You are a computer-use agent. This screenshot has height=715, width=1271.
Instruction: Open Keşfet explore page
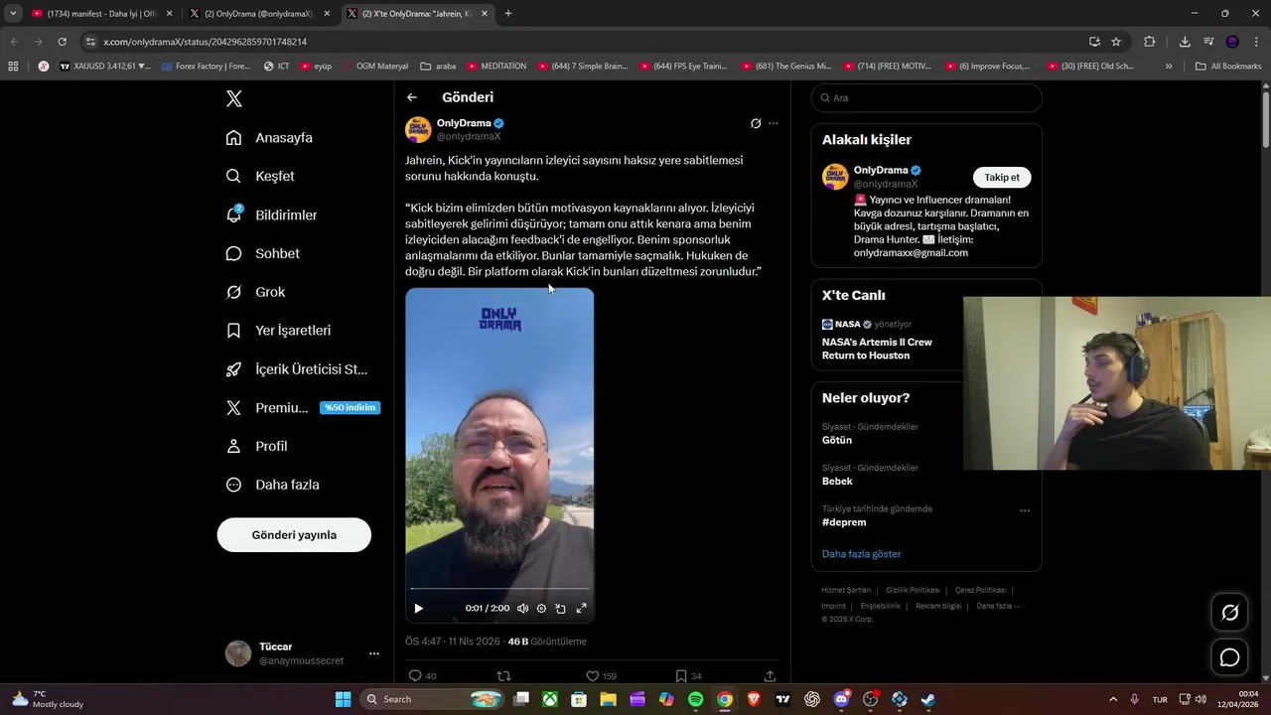click(x=260, y=176)
